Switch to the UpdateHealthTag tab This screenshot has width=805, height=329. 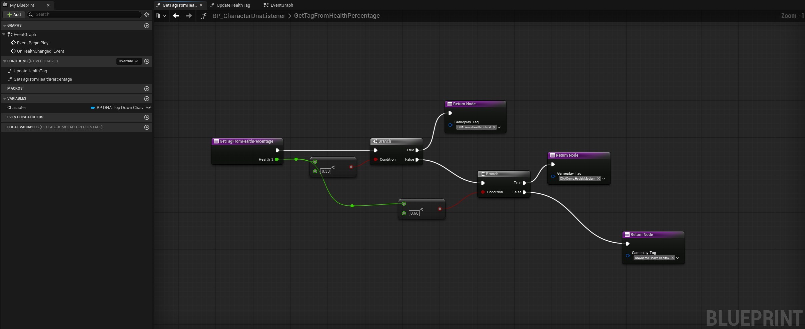[x=233, y=5]
